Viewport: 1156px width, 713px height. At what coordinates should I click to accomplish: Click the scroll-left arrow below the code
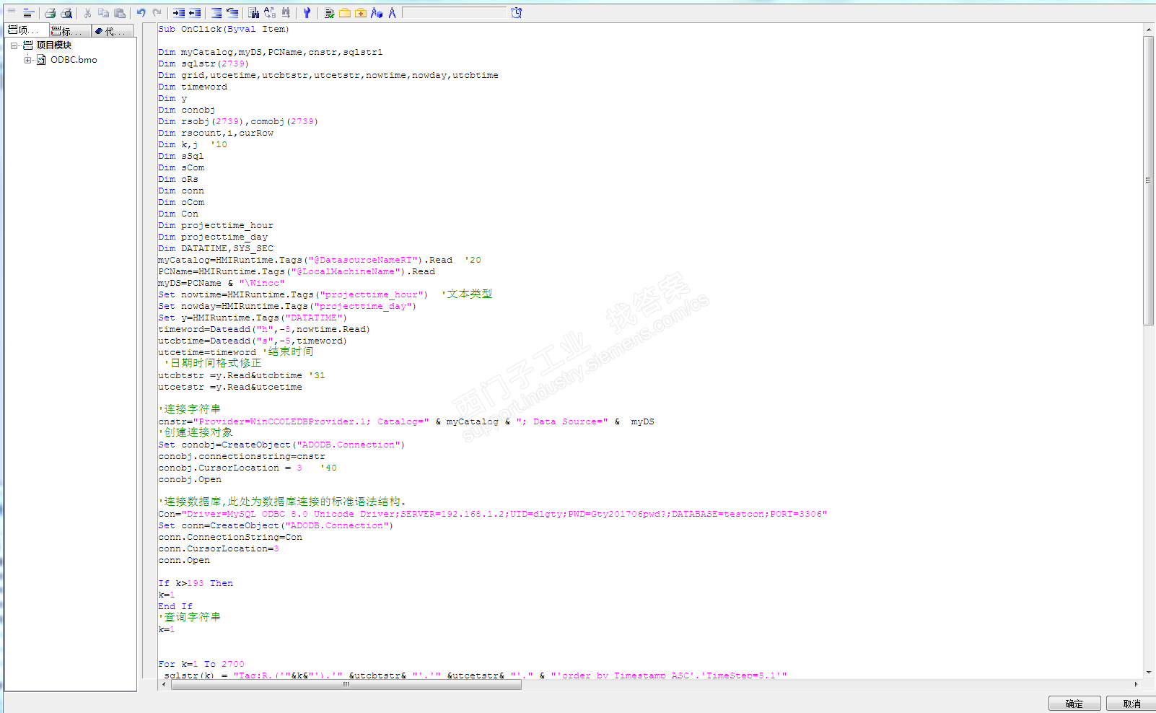pyautogui.click(x=164, y=685)
